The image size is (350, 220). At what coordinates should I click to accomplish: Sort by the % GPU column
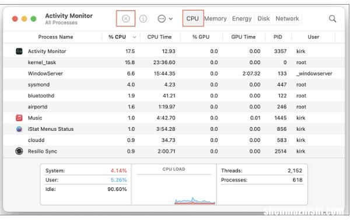201,37
